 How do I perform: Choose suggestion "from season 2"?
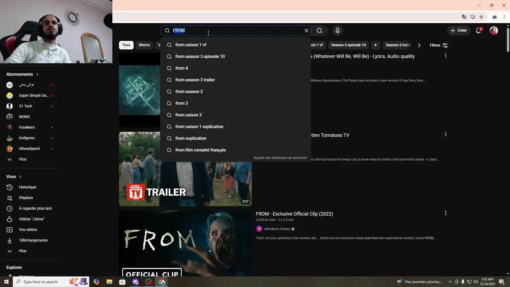235,92
